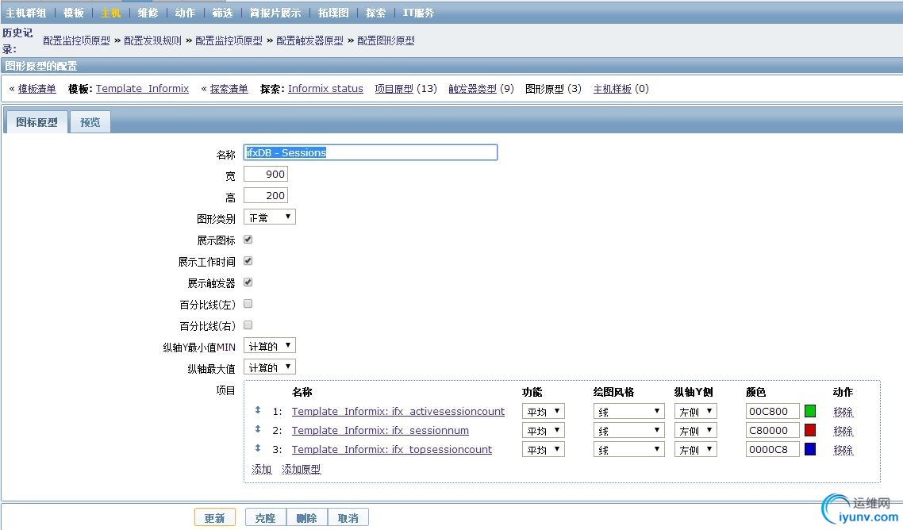Screen dimensions: 903x530
Task: Open the 主机 menu item
Action: 110,13
